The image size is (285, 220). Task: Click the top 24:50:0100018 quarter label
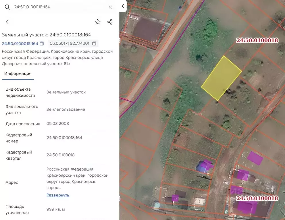(x=257, y=40)
